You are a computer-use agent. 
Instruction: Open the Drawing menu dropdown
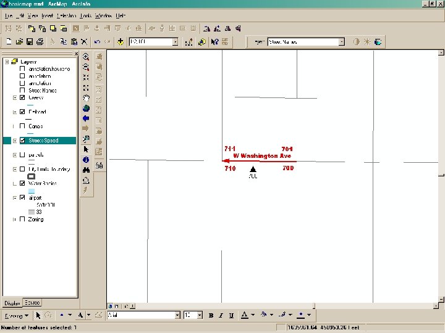[x=17, y=316]
